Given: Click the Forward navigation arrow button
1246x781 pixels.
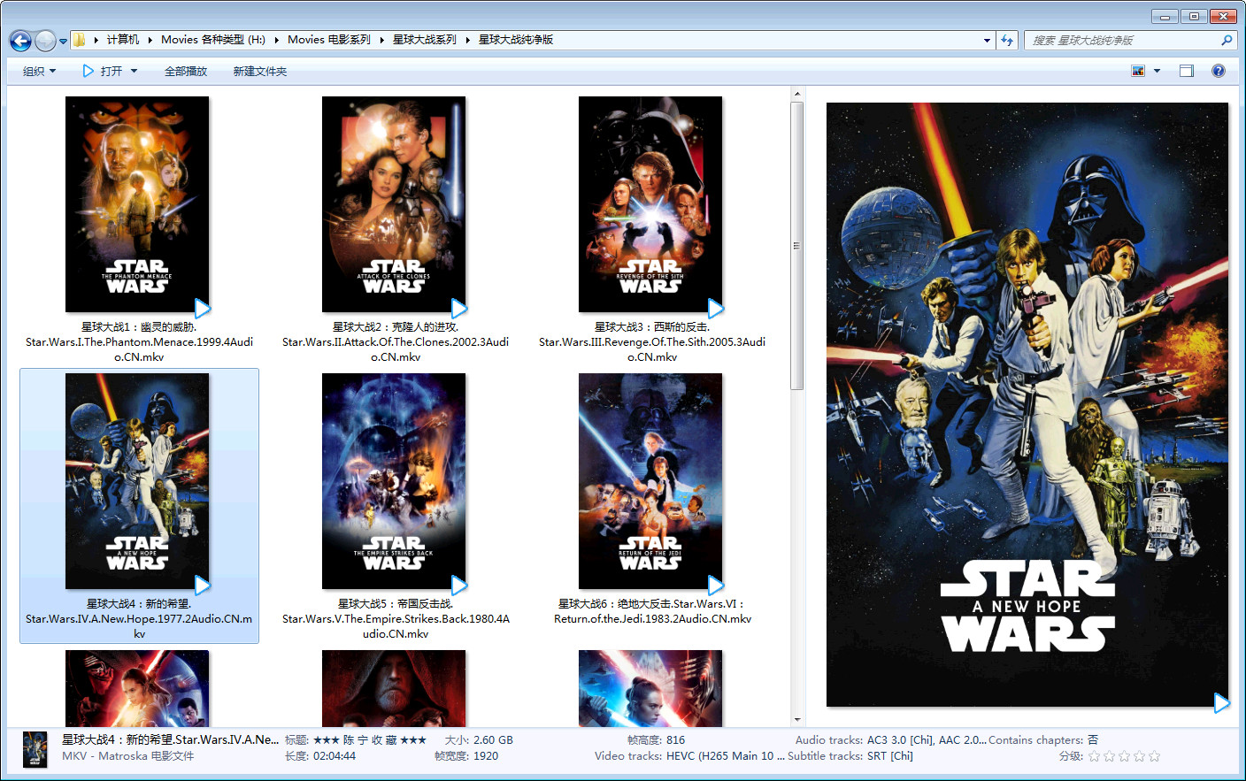Looking at the screenshot, I should 44,41.
